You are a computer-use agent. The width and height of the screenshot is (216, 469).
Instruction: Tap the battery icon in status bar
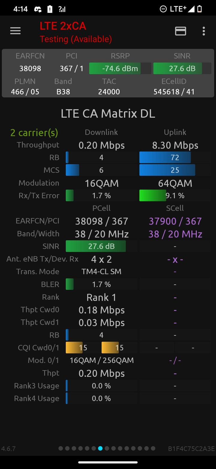pyautogui.click(x=199, y=9)
